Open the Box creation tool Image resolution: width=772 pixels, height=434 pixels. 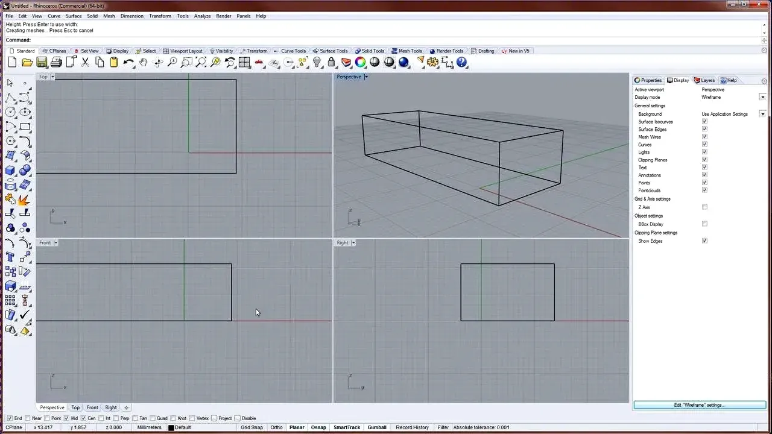coord(9,170)
